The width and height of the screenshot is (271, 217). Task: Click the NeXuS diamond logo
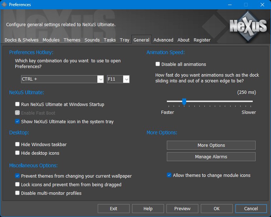point(248,26)
